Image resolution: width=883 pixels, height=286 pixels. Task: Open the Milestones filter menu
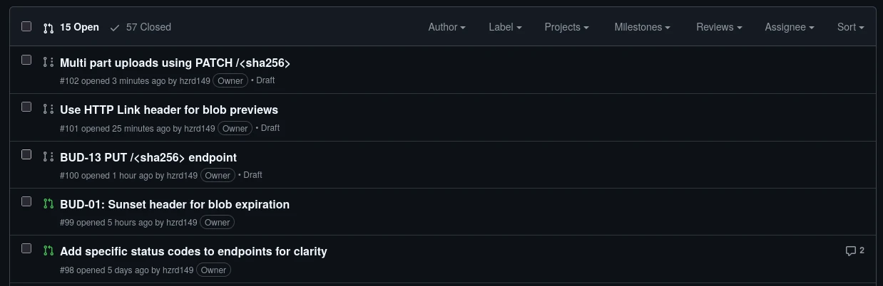tap(642, 27)
